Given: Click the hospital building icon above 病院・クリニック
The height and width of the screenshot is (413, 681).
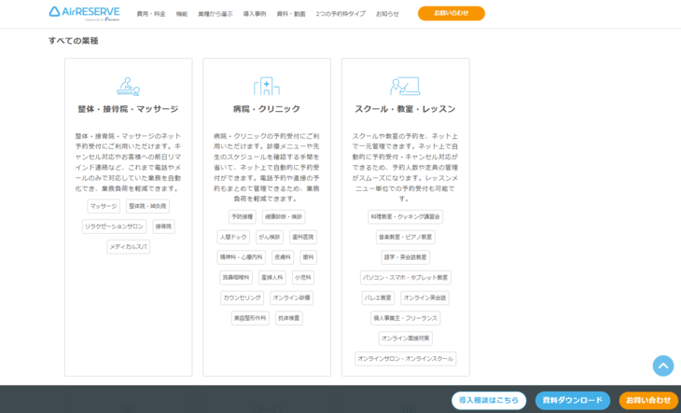Looking at the screenshot, I should pyautogui.click(x=266, y=86).
